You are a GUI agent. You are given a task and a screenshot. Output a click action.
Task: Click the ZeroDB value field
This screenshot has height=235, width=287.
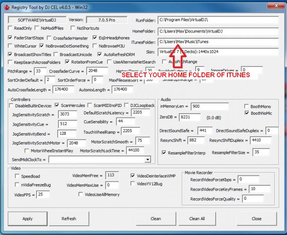pos(190,117)
